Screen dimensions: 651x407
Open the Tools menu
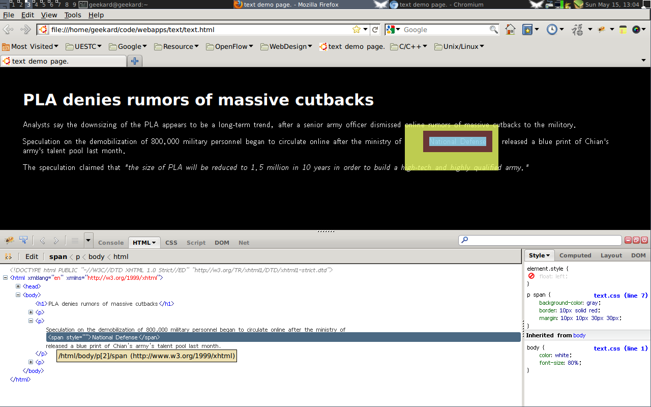click(x=73, y=15)
